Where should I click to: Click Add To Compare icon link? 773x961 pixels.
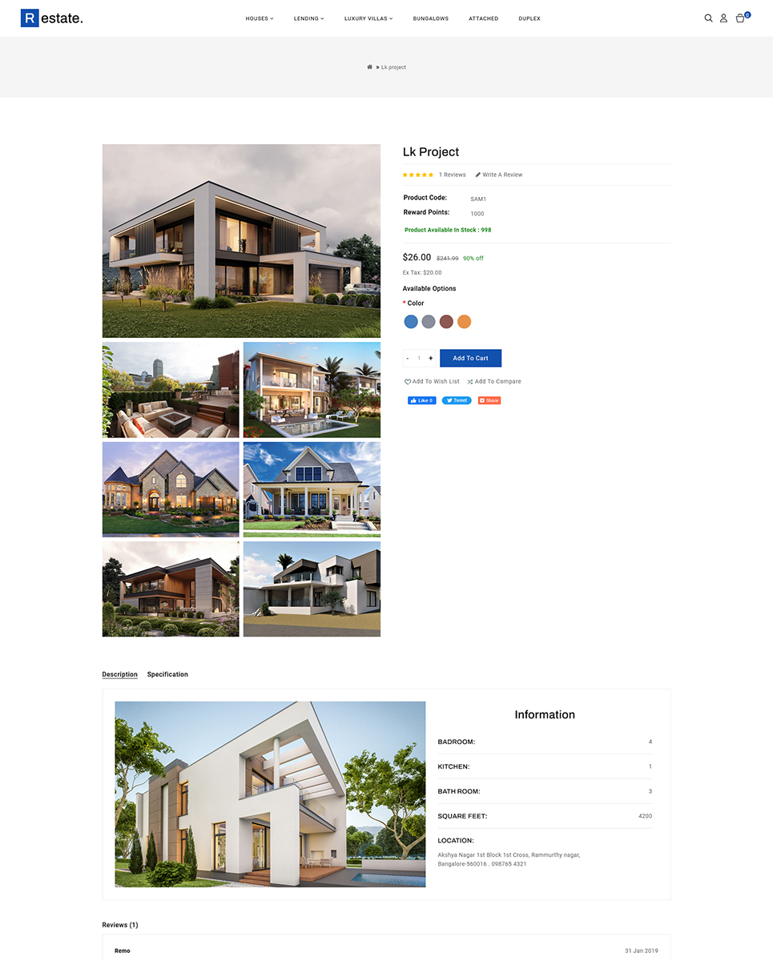pos(494,382)
